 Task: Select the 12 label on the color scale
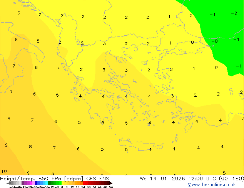pos(72,187)
